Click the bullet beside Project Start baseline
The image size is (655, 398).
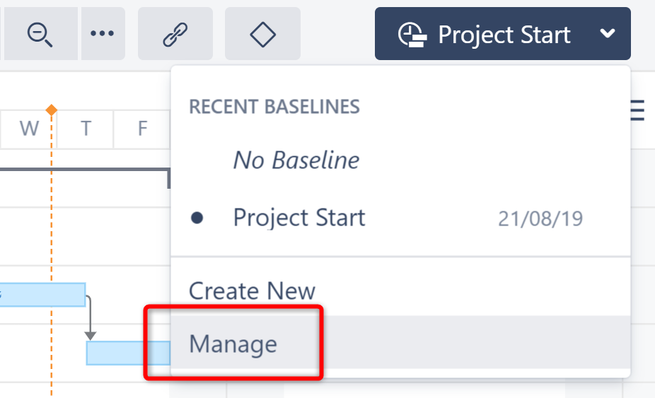197,218
